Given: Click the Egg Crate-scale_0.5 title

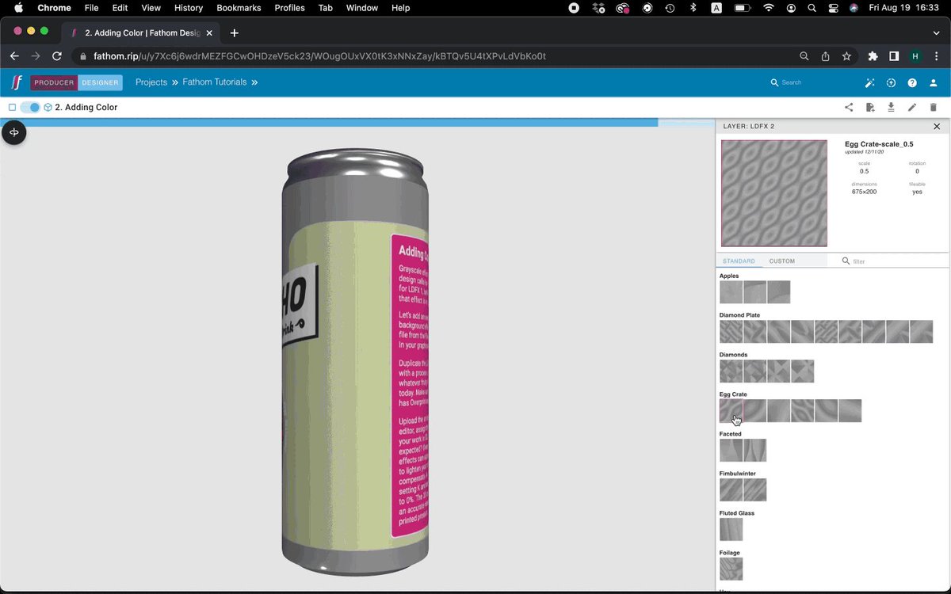Looking at the screenshot, I should click(x=879, y=144).
